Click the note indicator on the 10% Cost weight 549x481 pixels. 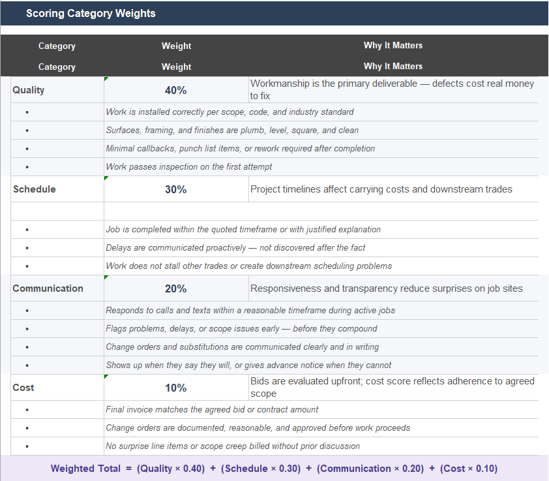[106, 377]
